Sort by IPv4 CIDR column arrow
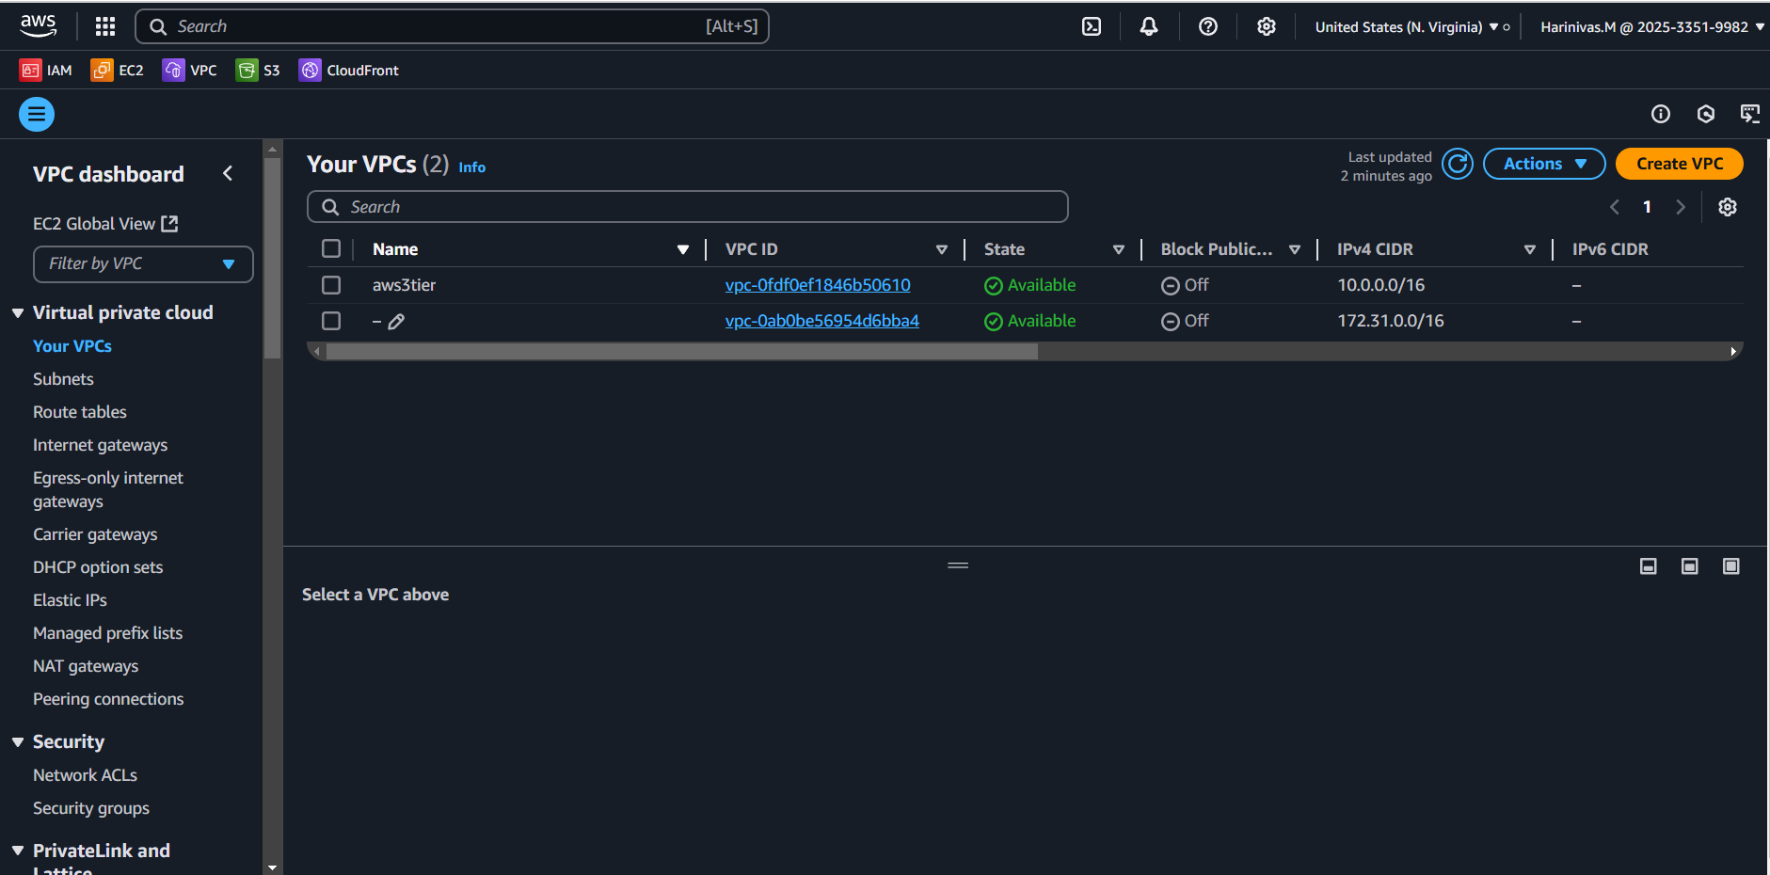 (x=1530, y=249)
